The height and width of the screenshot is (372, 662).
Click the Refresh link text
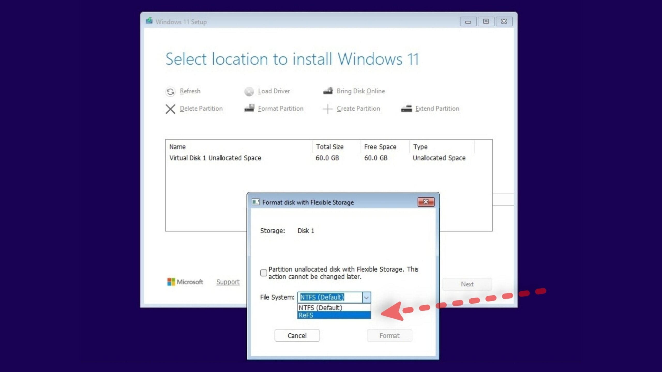(x=190, y=91)
